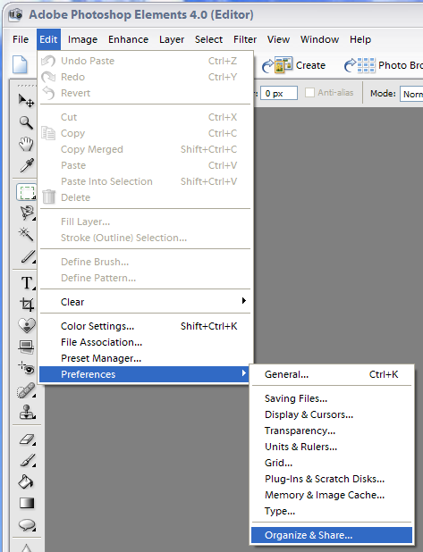The height and width of the screenshot is (552, 423).
Task: Open Display & Cursors preferences
Action: (332, 414)
